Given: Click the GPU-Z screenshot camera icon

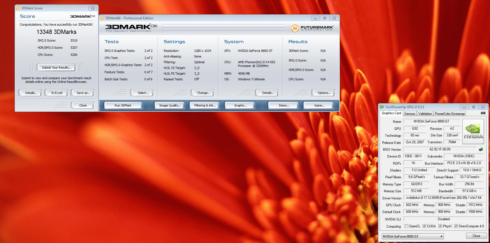Looking at the screenshot, I should [x=483, y=113].
